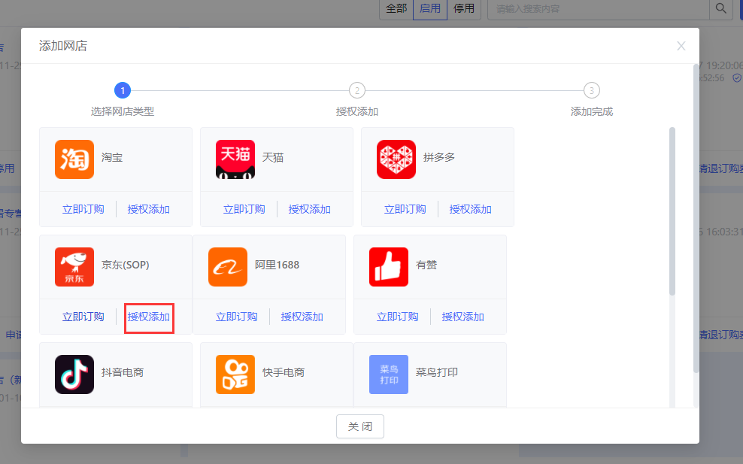Select the 全部 filter tab in background
743x464 pixels.
pyautogui.click(x=396, y=8)
